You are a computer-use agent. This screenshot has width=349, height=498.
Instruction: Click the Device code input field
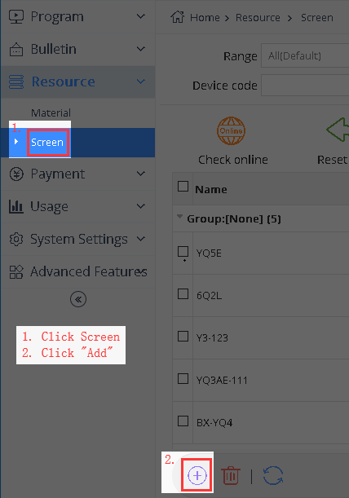click(305, 85)
